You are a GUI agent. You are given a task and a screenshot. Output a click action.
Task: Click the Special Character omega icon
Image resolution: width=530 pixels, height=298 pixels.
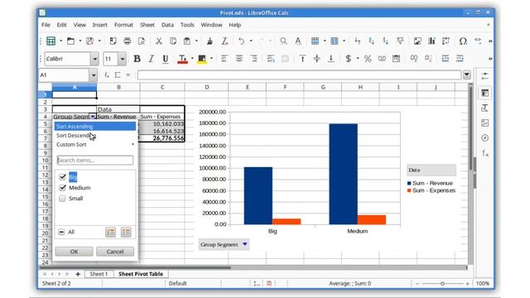click(463, 41)
